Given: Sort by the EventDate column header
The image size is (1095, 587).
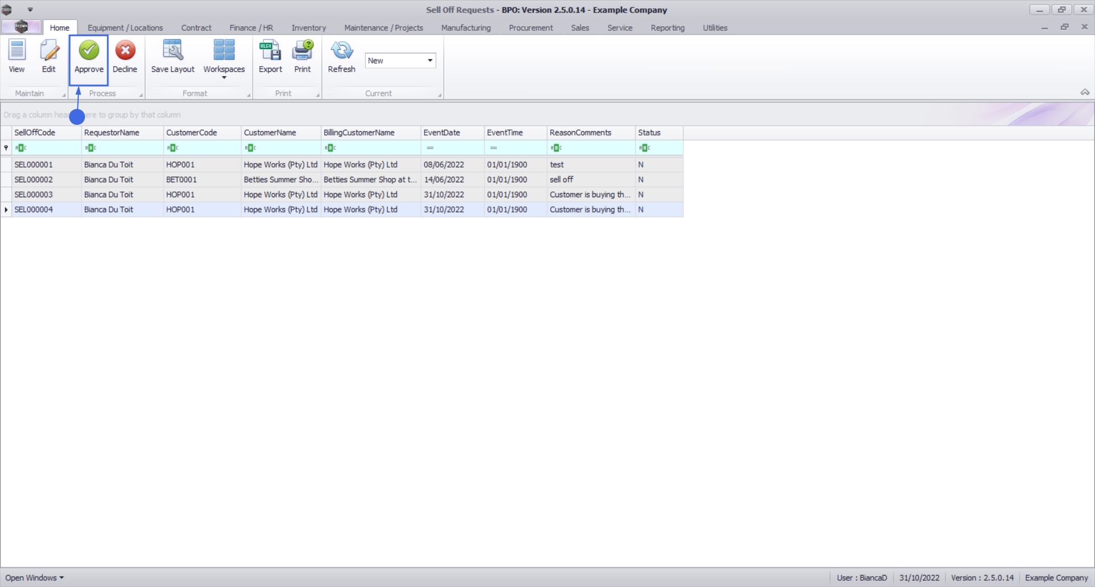Looking at the screenshot, I should [x=452, y=133].
